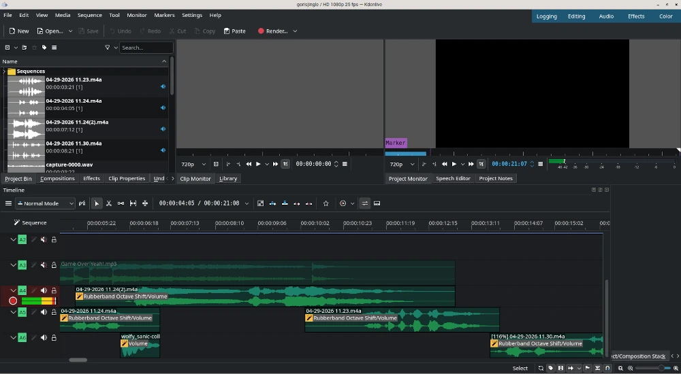Click the timeline horizontal scrollbar handle
Image resolution: width=681 pixels, height=374 pixels.
tap(78, 360)
